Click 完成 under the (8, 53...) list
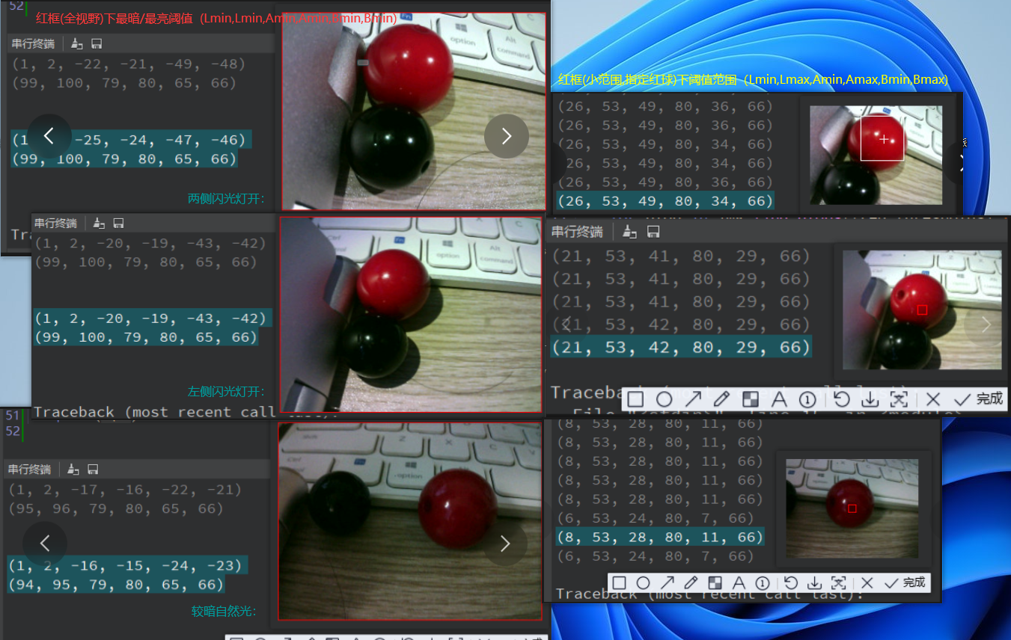The image size is (1011, 640). (x=905, y=583)
